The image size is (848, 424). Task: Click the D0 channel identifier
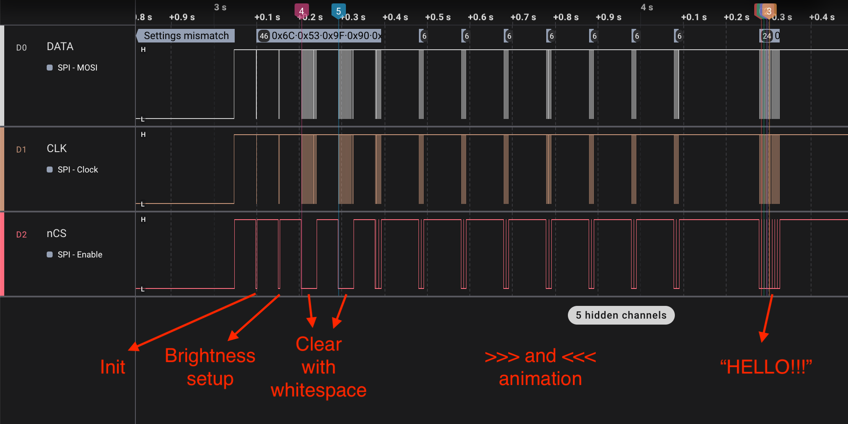point(22,48)
